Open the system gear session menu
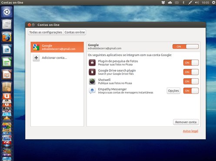This screenshot has width=216, height=161. point(213,3)
